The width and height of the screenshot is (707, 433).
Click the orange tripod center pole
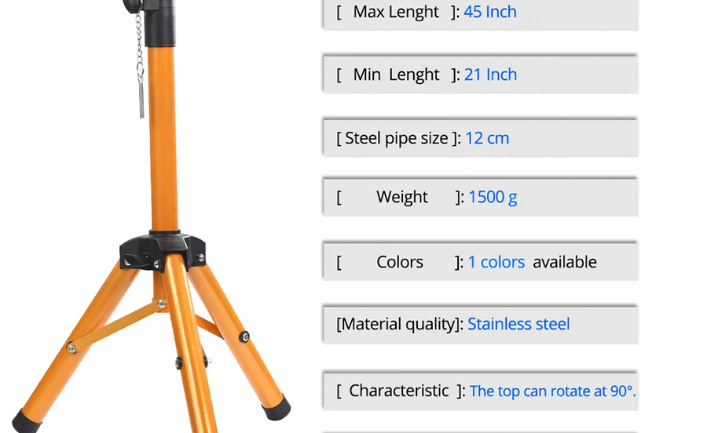[x=163, y=139]
